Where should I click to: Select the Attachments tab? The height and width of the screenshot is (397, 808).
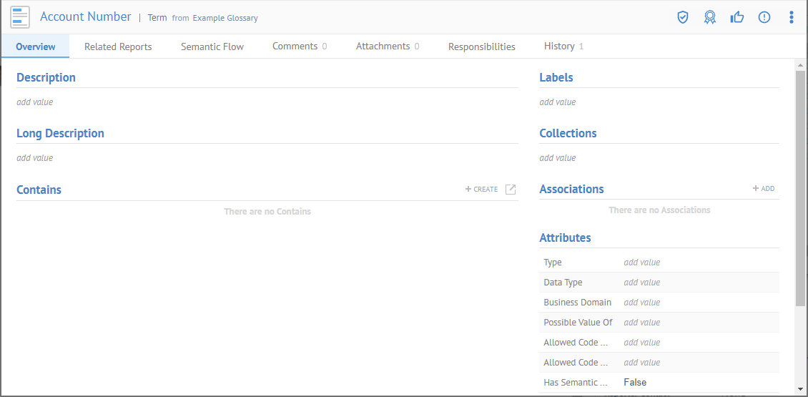388,46
